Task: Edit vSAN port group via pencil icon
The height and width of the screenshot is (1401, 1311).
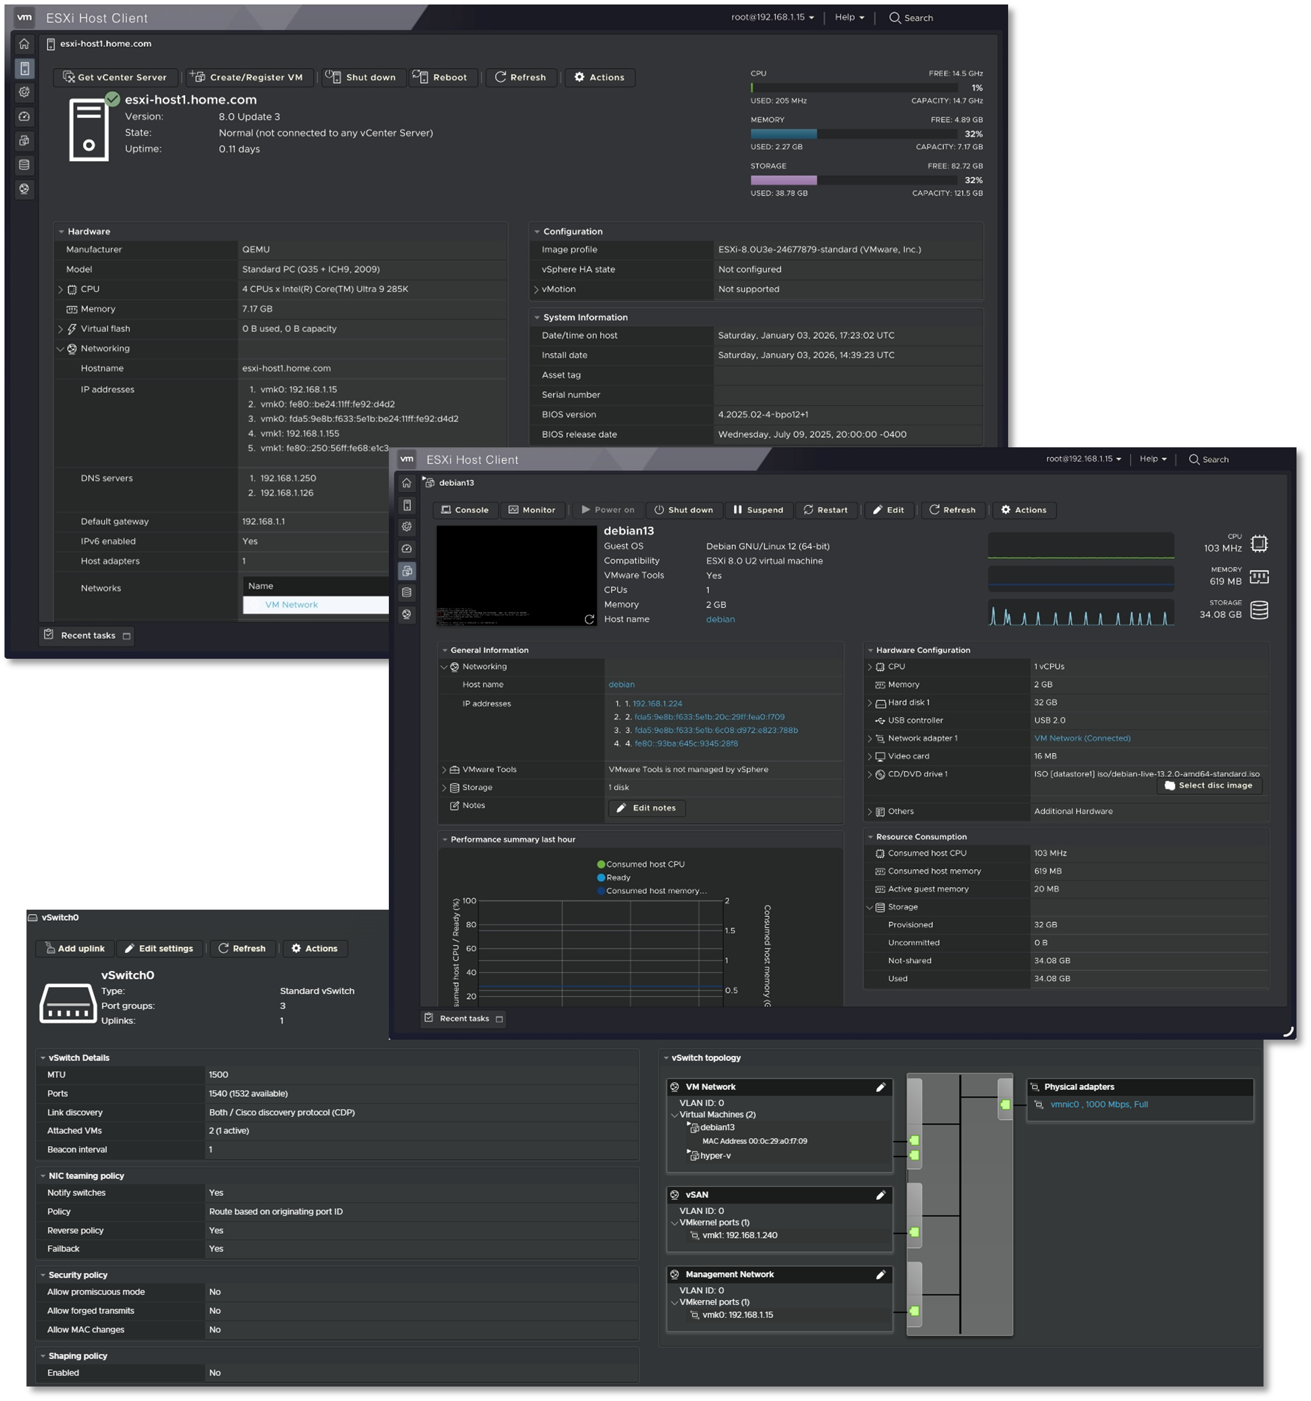Action: click(x=881, y=1195)
